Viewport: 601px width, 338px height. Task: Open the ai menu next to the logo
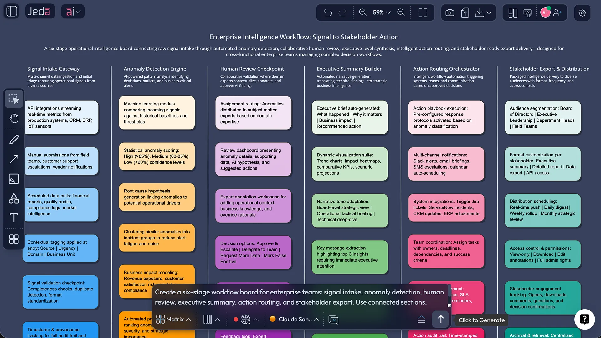tap(73, 11)
